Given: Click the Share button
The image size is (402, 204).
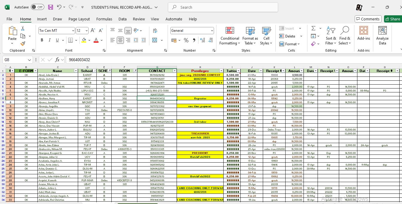Looking at the screenshot, I should point(392,19).
